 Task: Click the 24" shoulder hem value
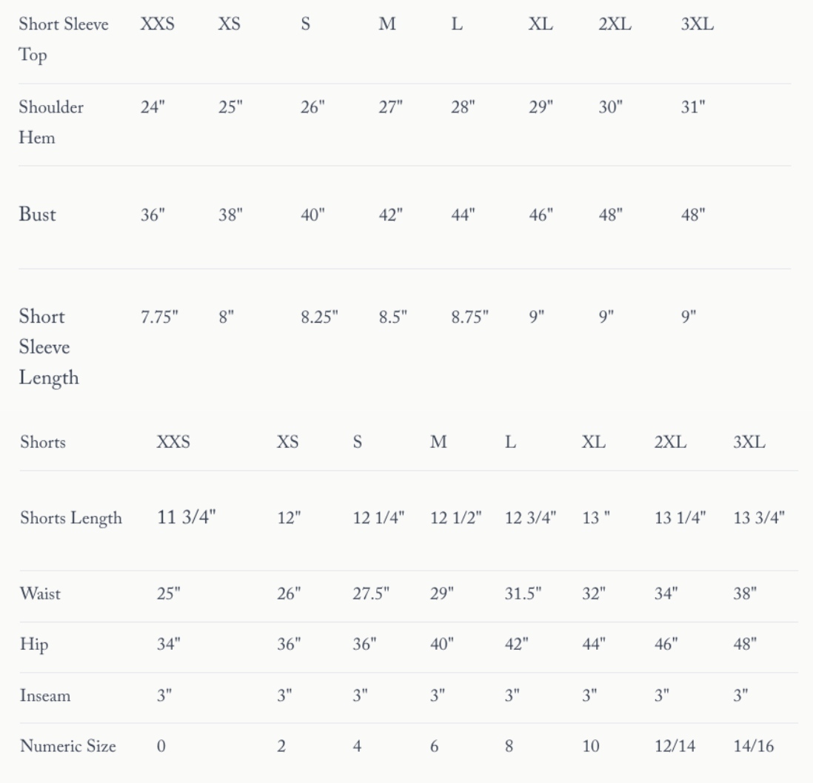(153, 107)
